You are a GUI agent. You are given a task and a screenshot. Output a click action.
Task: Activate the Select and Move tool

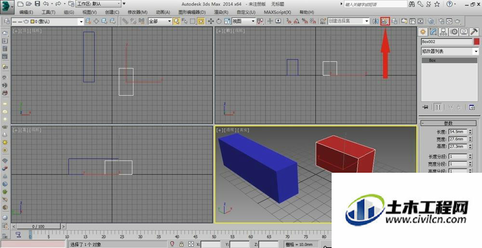click(211, 21)
